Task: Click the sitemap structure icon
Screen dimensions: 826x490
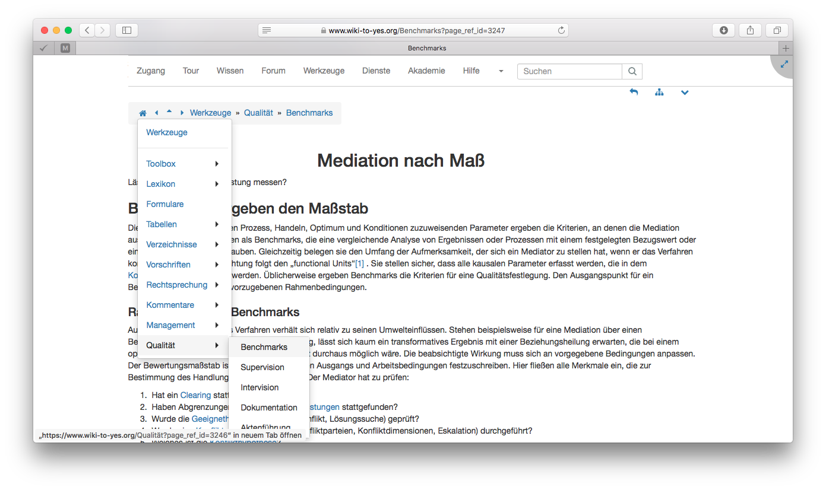Action: [659, 93]
